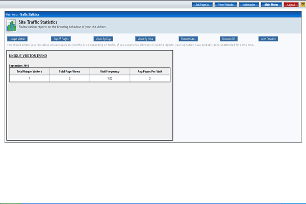Click the Edit Page(s) button
The image size is (306, 204).
coord(202,4)
